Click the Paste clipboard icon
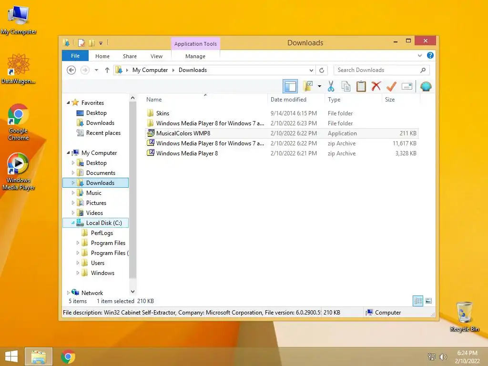This screenshot has height=366, width=488. (x=361, y=86)
